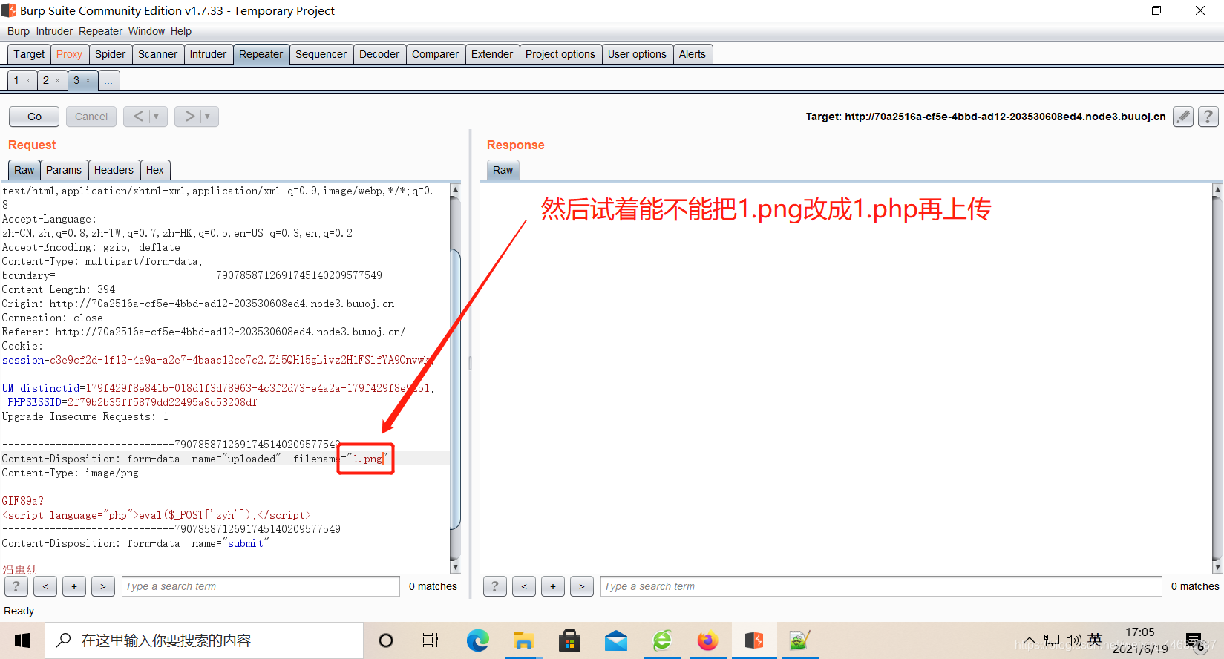Viewport: 1224px width, 659px height.
Task: Open the Alerts tab
Action: (693, 54)
